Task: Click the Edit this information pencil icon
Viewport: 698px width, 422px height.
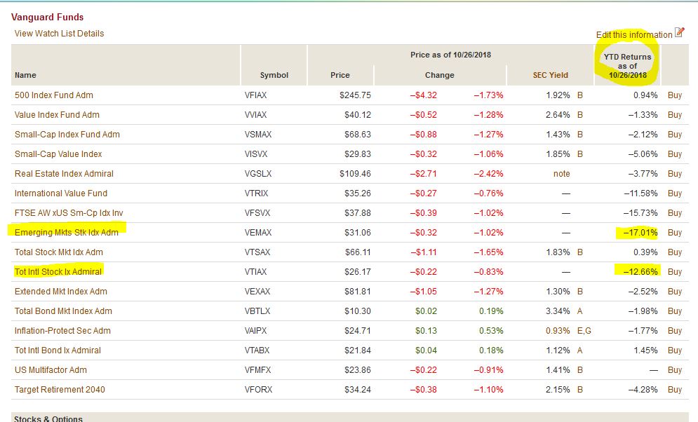Action: pos(679,32)
